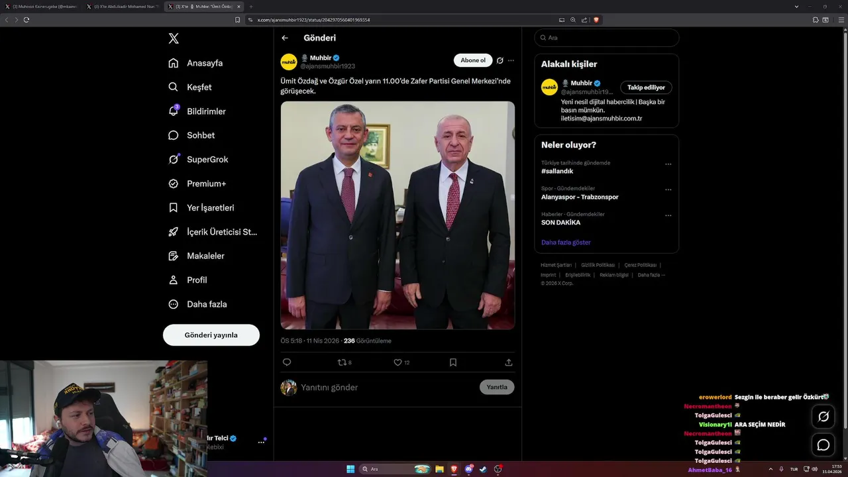Click taskbar Ara search box
The height and width of the screenshot is (477, 848).
(396, 469)
